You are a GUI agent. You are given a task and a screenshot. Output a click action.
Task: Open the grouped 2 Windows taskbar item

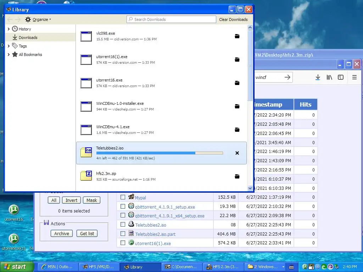click(x=265, y=267)
